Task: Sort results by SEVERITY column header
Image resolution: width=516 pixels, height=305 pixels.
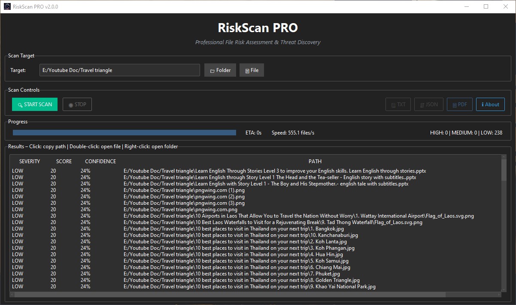Action: pos(30,161)
